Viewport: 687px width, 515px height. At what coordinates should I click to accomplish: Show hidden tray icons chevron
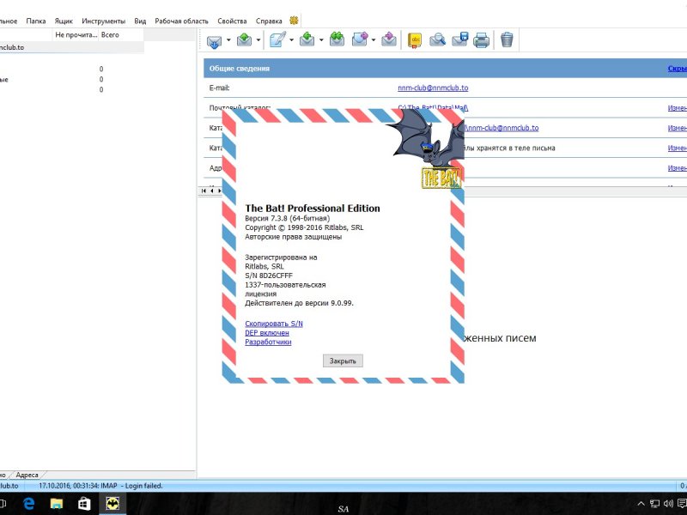pyautogui.click(x=641, y=504)
